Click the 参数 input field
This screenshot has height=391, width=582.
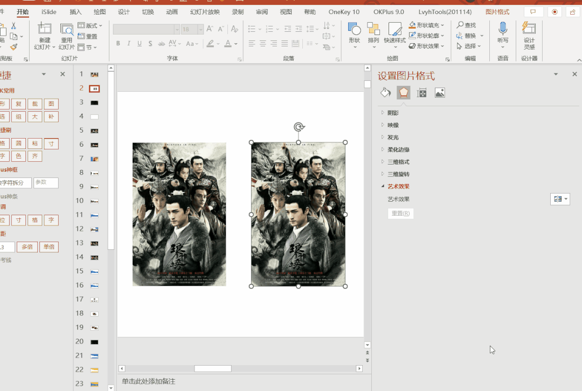(x=46, y=183)
